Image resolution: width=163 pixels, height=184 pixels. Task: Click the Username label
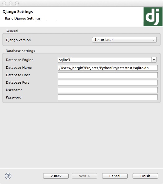(14, 90)
